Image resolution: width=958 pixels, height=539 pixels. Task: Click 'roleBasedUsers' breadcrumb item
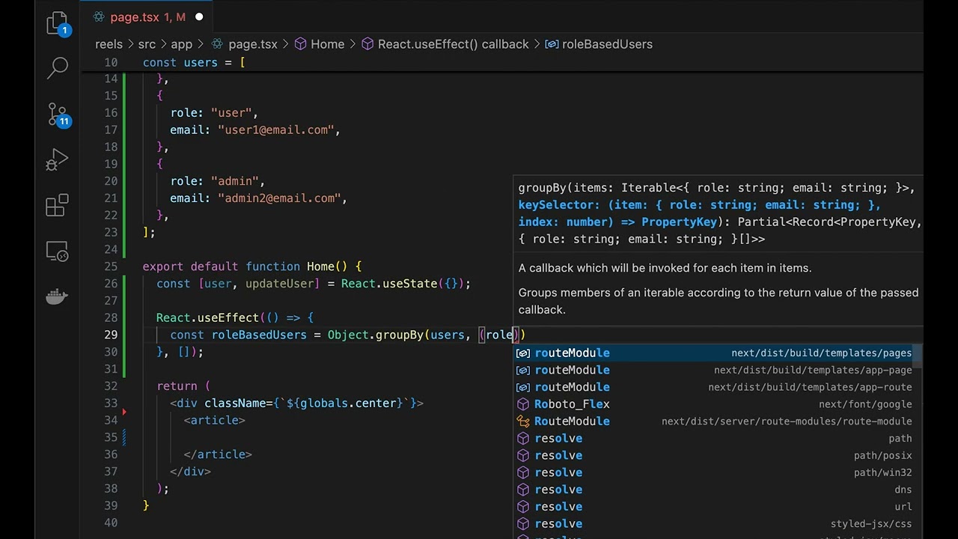point(607,44)
